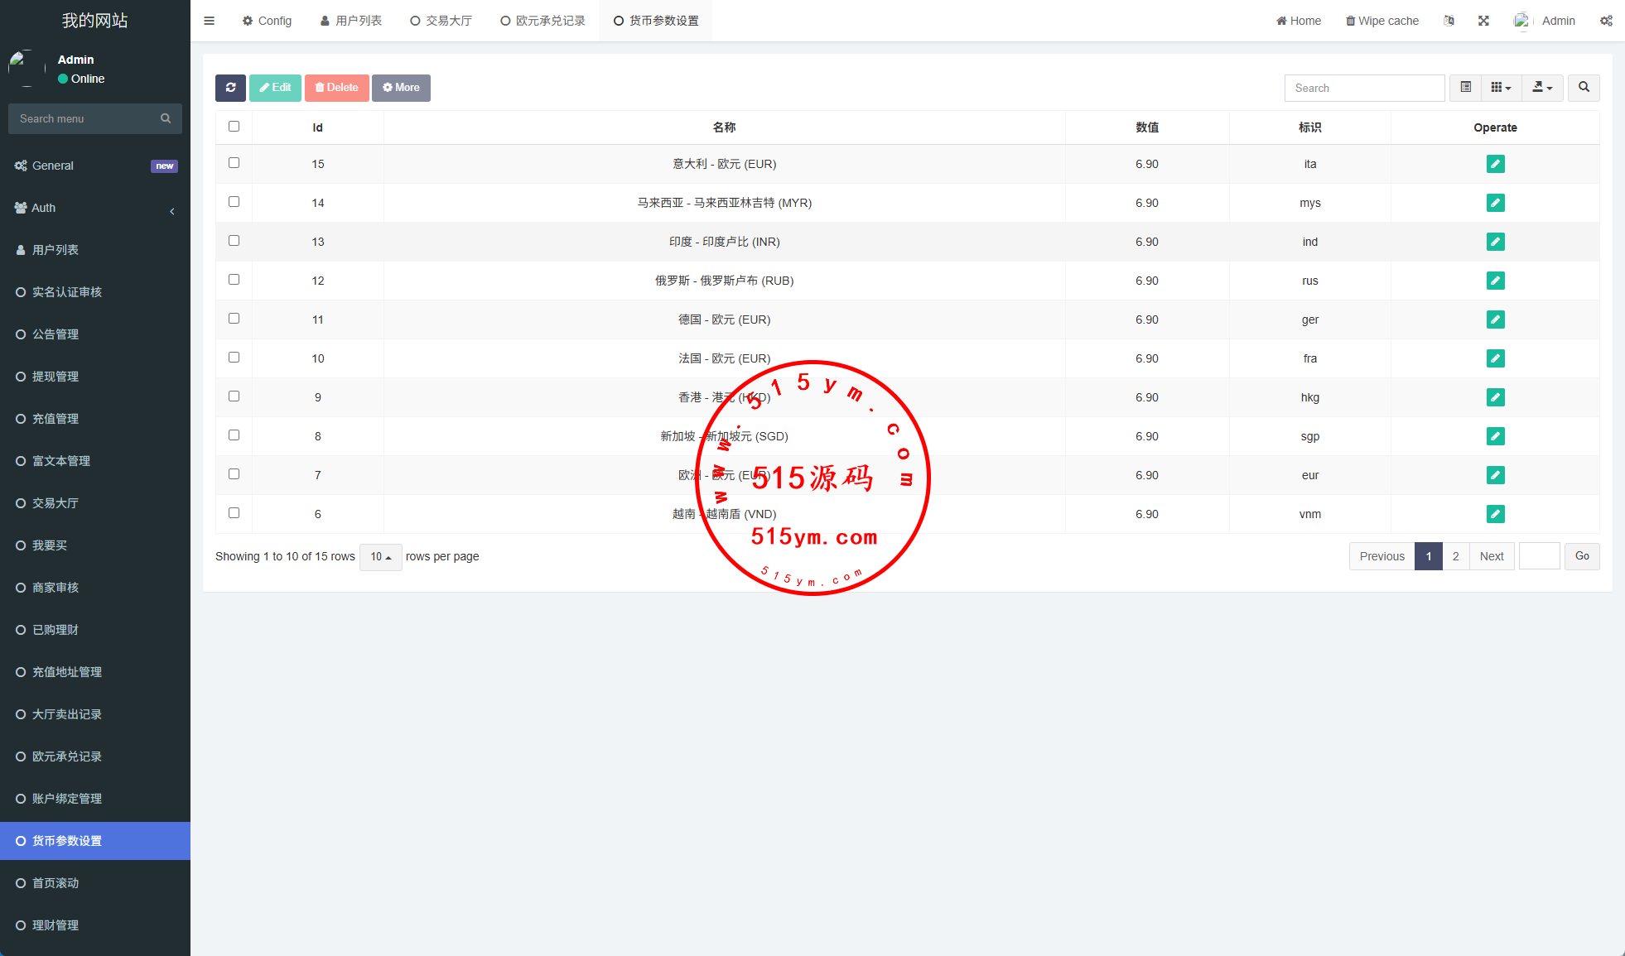Click the sidebar hamburger menu icon
This screenshot has height=956, width=1625.
[x=209, y=21]
